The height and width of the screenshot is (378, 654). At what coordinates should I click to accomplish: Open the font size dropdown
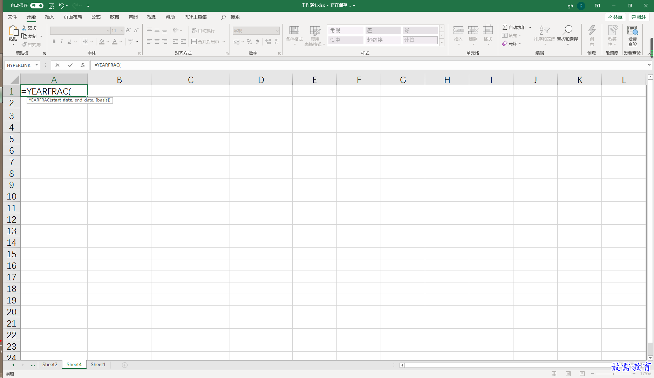pos(122,31)
